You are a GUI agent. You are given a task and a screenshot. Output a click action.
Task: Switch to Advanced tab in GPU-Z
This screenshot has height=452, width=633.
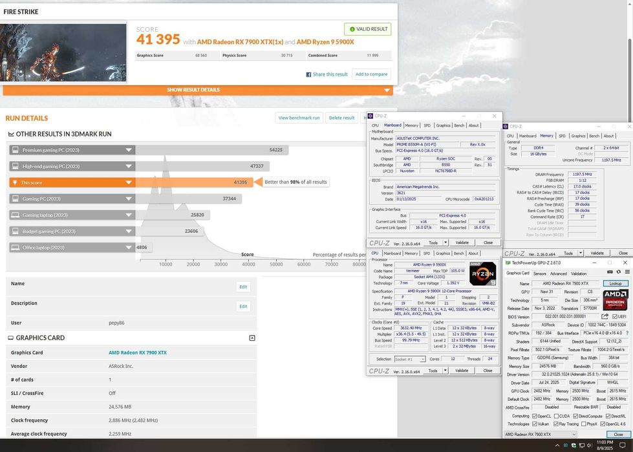[559, 274]
